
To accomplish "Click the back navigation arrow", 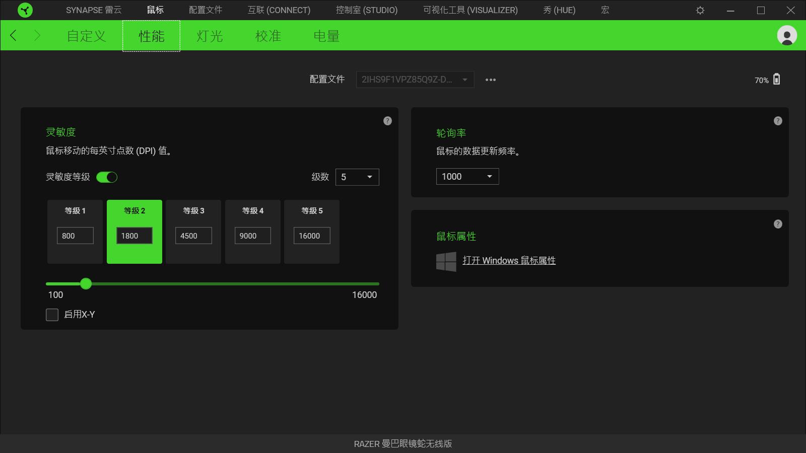I will point(13,35).
